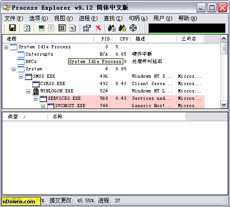Image resolution: width=230 pixels, height=207 pixels.
Task: Open the 视图(V) menu
Action: pyautogui.click(x=63, y=18)
